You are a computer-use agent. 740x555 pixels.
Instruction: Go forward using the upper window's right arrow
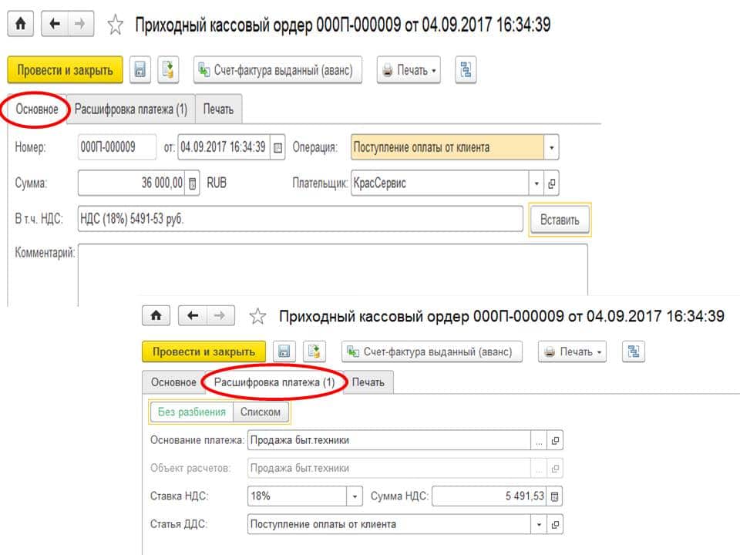(x=81, y=24)
